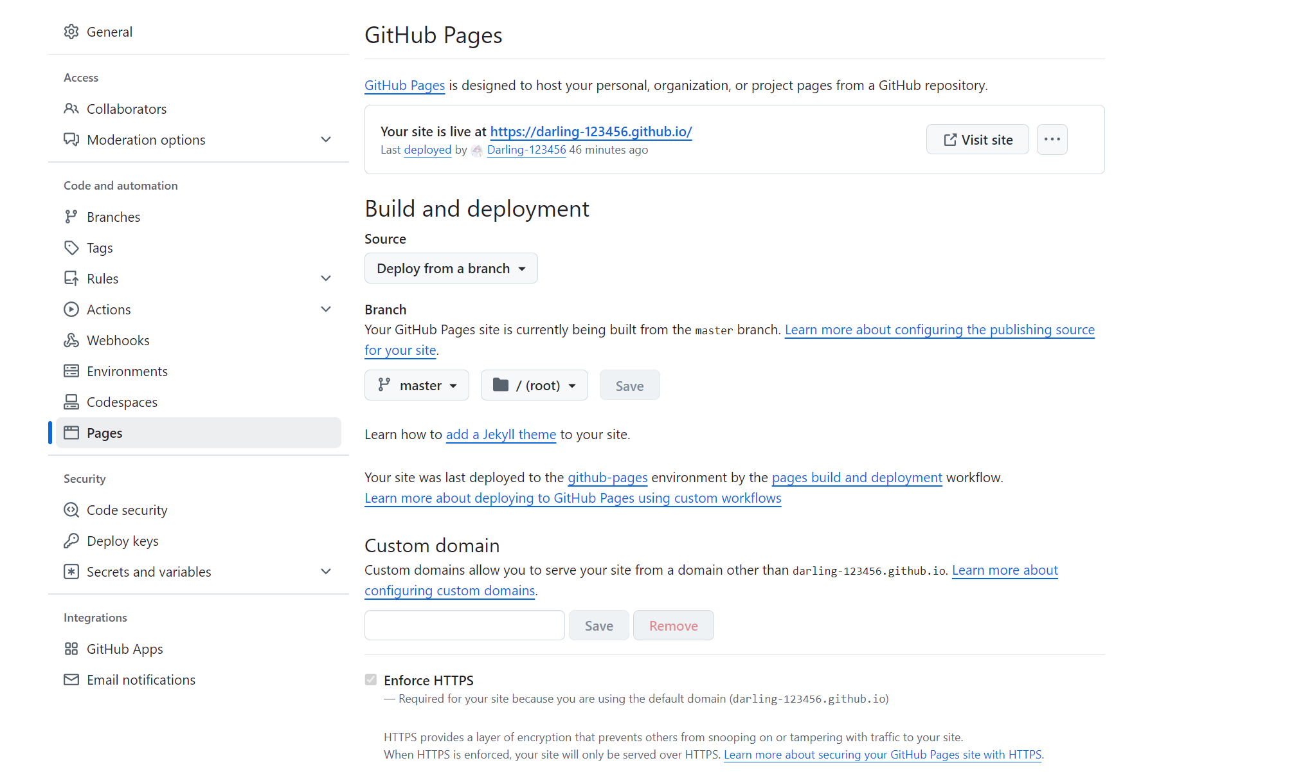Click the Visit site button
The width and height of the screenshot is (1294, 774).
tap(977, 139)
